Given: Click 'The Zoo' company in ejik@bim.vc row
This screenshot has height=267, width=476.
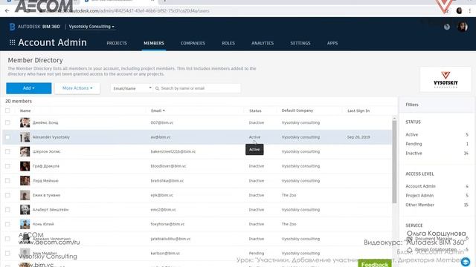Looking at the screenshot, I should click(x=289, y=195).
